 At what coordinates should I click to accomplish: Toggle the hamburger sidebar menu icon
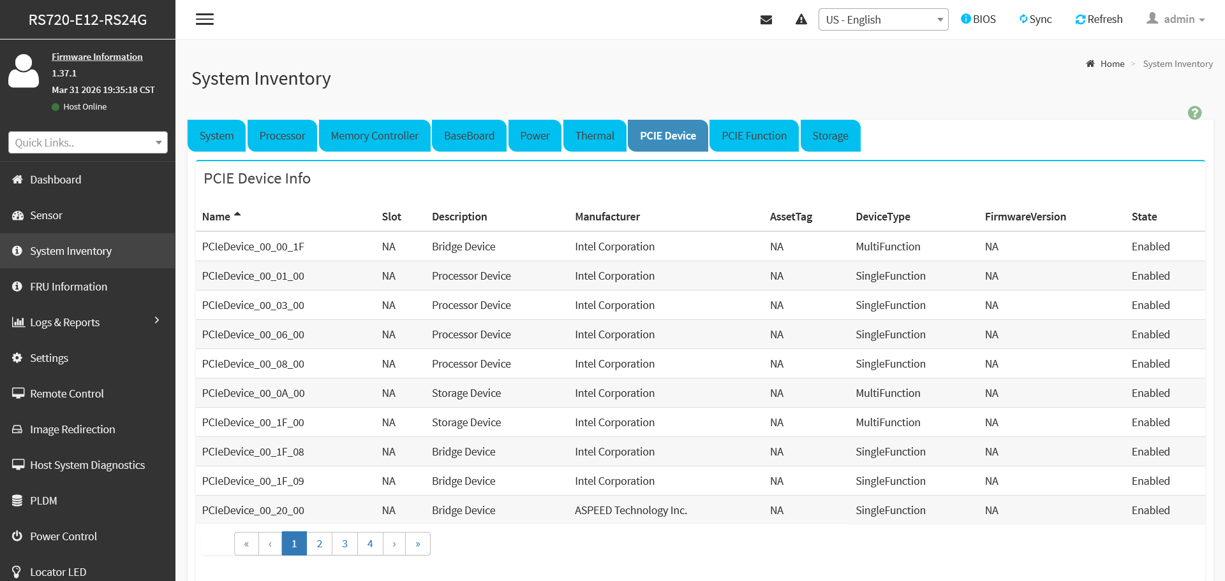pyautogui.click(x=205, y=19)
